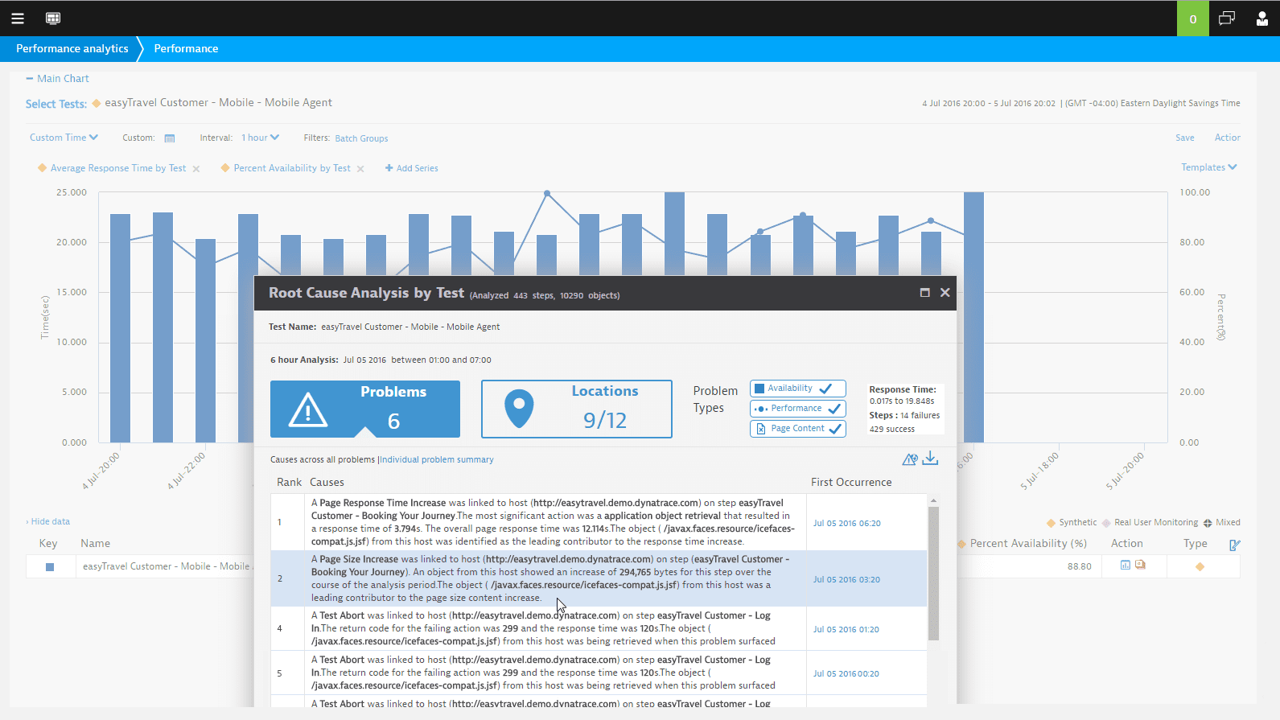The width and height of the screenshot is (1280, 720).
Task: Open the orange snapshot action icon in table row
Action: [x=1140, y=566]
